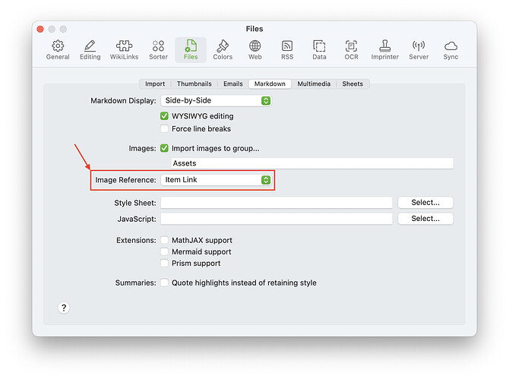The height and width of the screenshot is (379, 509).
Task: Uncheck Import images to group
Action: (164, 148)
